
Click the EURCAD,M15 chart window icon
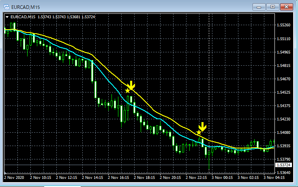point(6,7)
